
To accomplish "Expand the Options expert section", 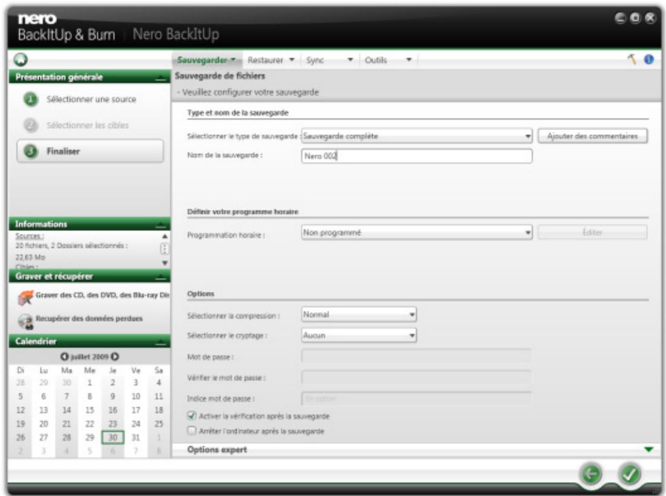I will 648,449.
